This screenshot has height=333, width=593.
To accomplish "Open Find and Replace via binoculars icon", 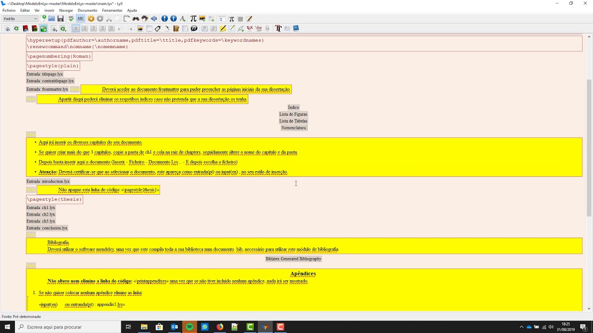I will coord(136,18).
